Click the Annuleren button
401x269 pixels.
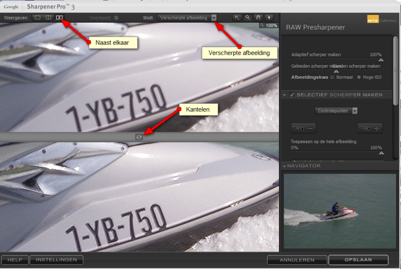point(297,260)
